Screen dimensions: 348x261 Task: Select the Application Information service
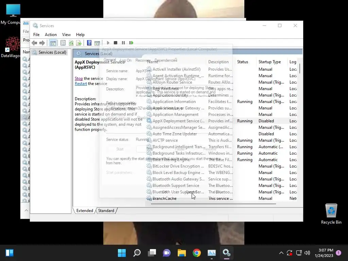coord(222,101)
